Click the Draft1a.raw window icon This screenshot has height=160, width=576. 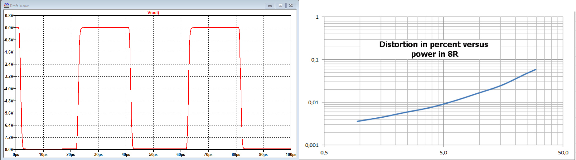(x=6, y=6)
